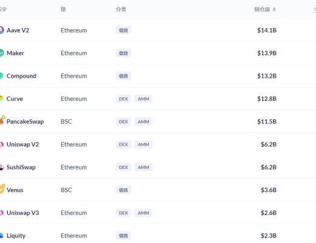Click the PancakeSwap logo icon
Screen dimensions: 316x243
2,120
